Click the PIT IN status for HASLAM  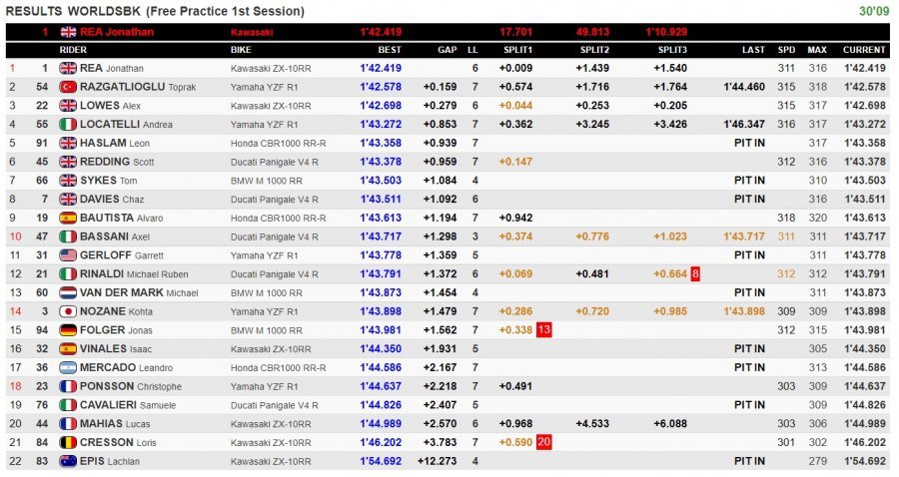click(x=749, y=143)
